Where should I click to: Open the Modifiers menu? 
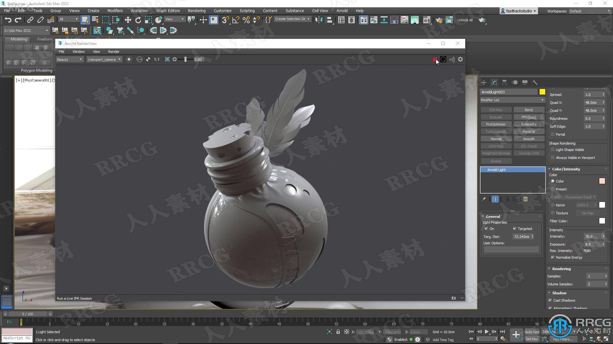coord(115,11)
